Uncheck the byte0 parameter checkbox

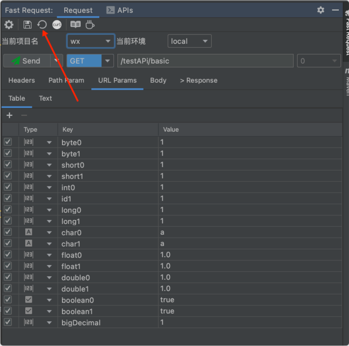tap(8, 142)
